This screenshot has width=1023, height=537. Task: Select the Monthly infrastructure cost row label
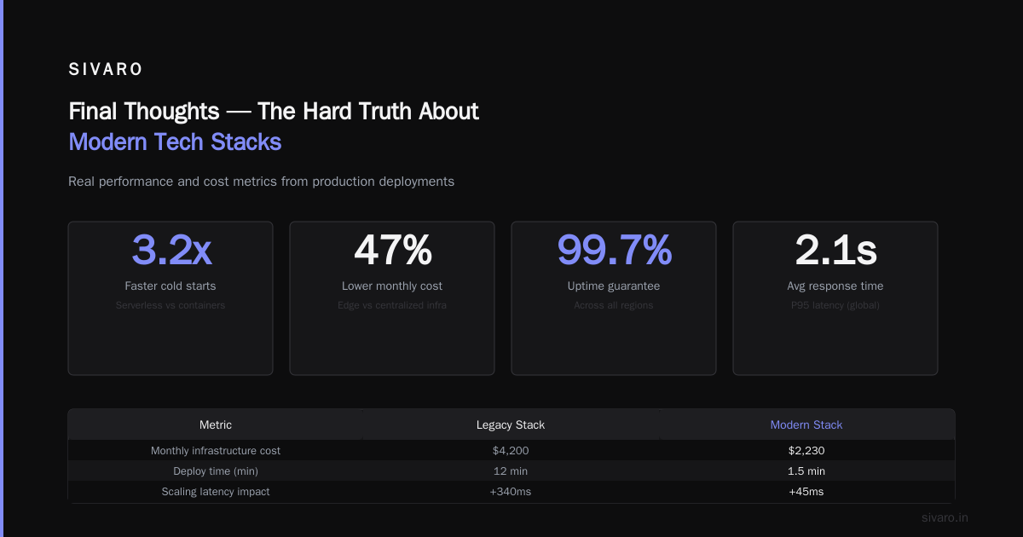click(216, 450)
